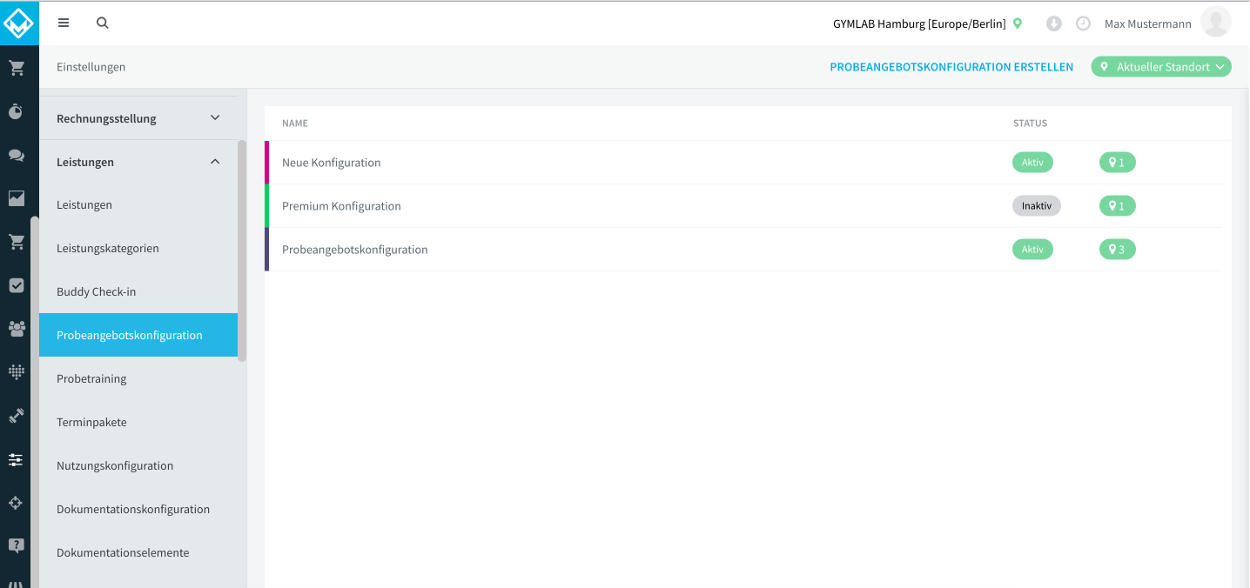This screenshot has width=1250, height=588.
Task: Open Buddy Check-in settings
Action: point(138,292)
